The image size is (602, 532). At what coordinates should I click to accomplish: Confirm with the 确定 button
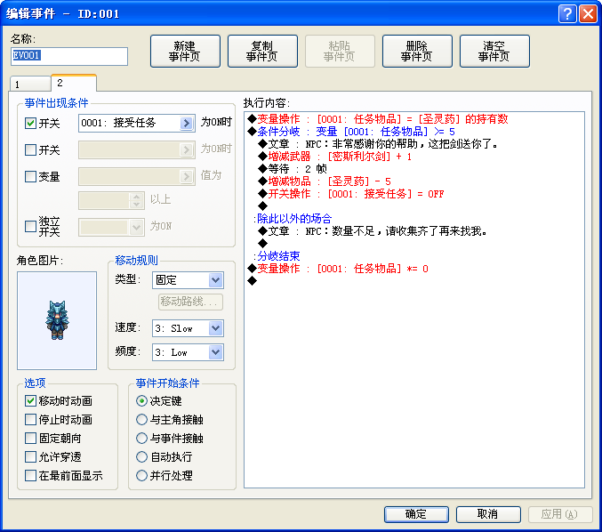point(416,514)
